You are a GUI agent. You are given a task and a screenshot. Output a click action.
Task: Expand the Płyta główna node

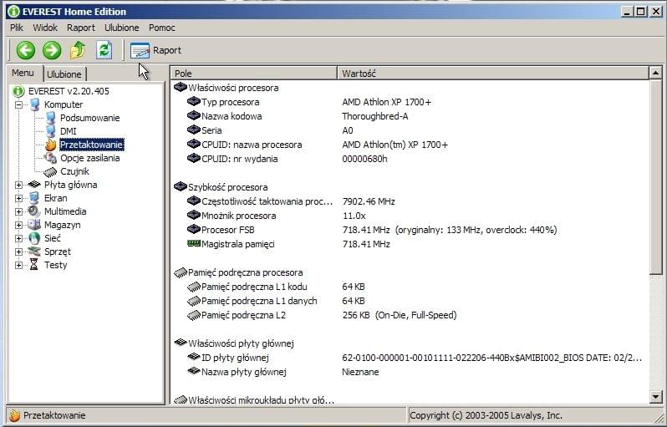click(x=18, y=185)
